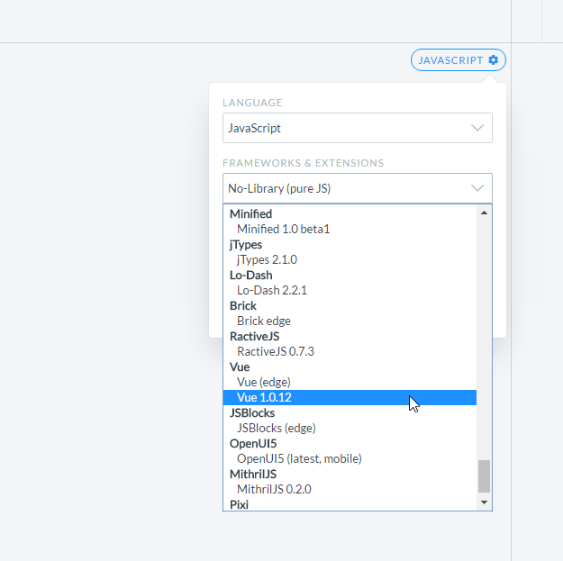Pick Brick edge from the list

point(350,321)
